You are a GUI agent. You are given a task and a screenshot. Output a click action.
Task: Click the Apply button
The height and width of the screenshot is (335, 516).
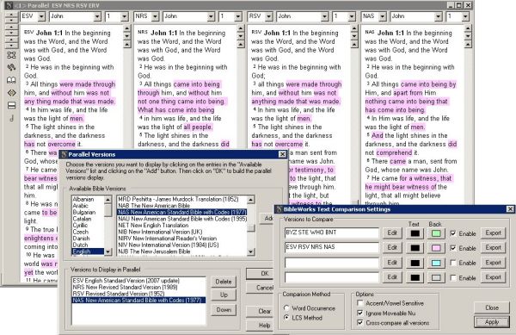tap(492, 322)
